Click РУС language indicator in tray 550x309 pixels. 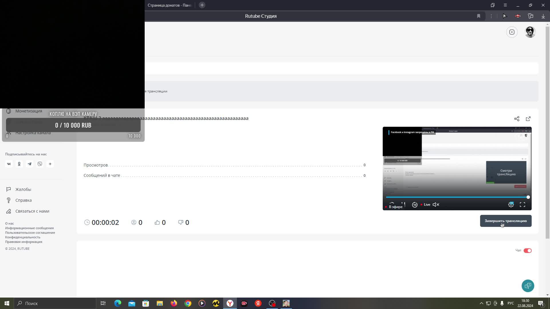pyautogui.click(x=510, y=303)
